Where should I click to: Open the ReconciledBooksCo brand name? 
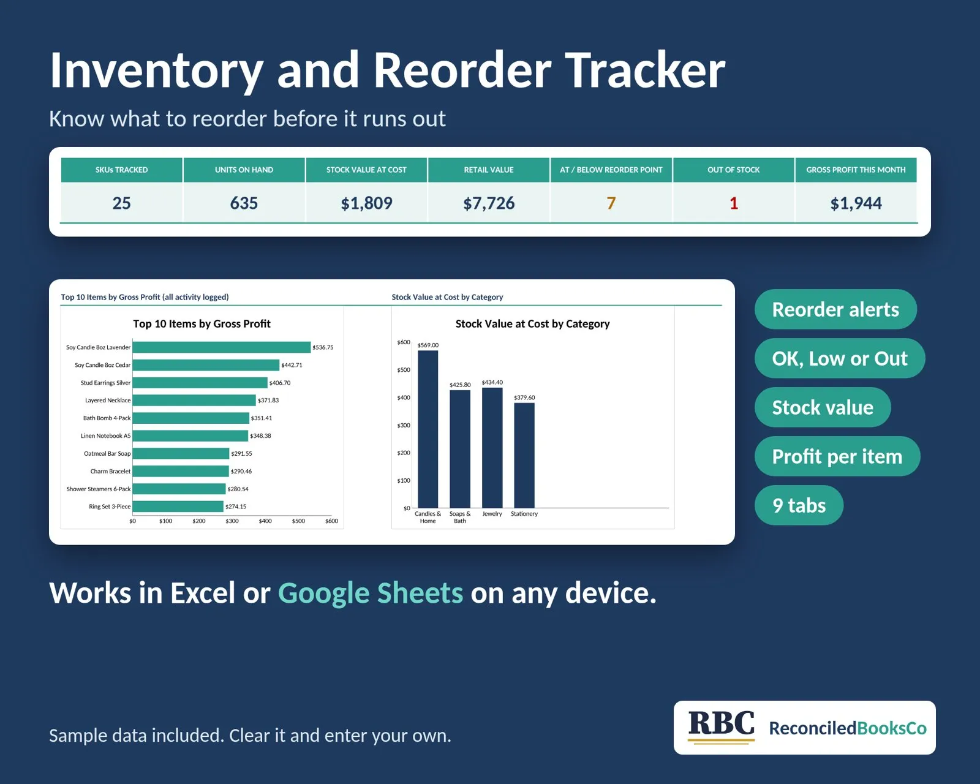click(x=848, y=728)
